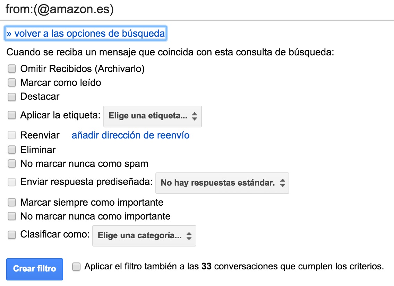Enable the Clasificar como checkbox
The height and width of the screenshot is (286, 394).
pyautogui.click(x=12, y=235)
